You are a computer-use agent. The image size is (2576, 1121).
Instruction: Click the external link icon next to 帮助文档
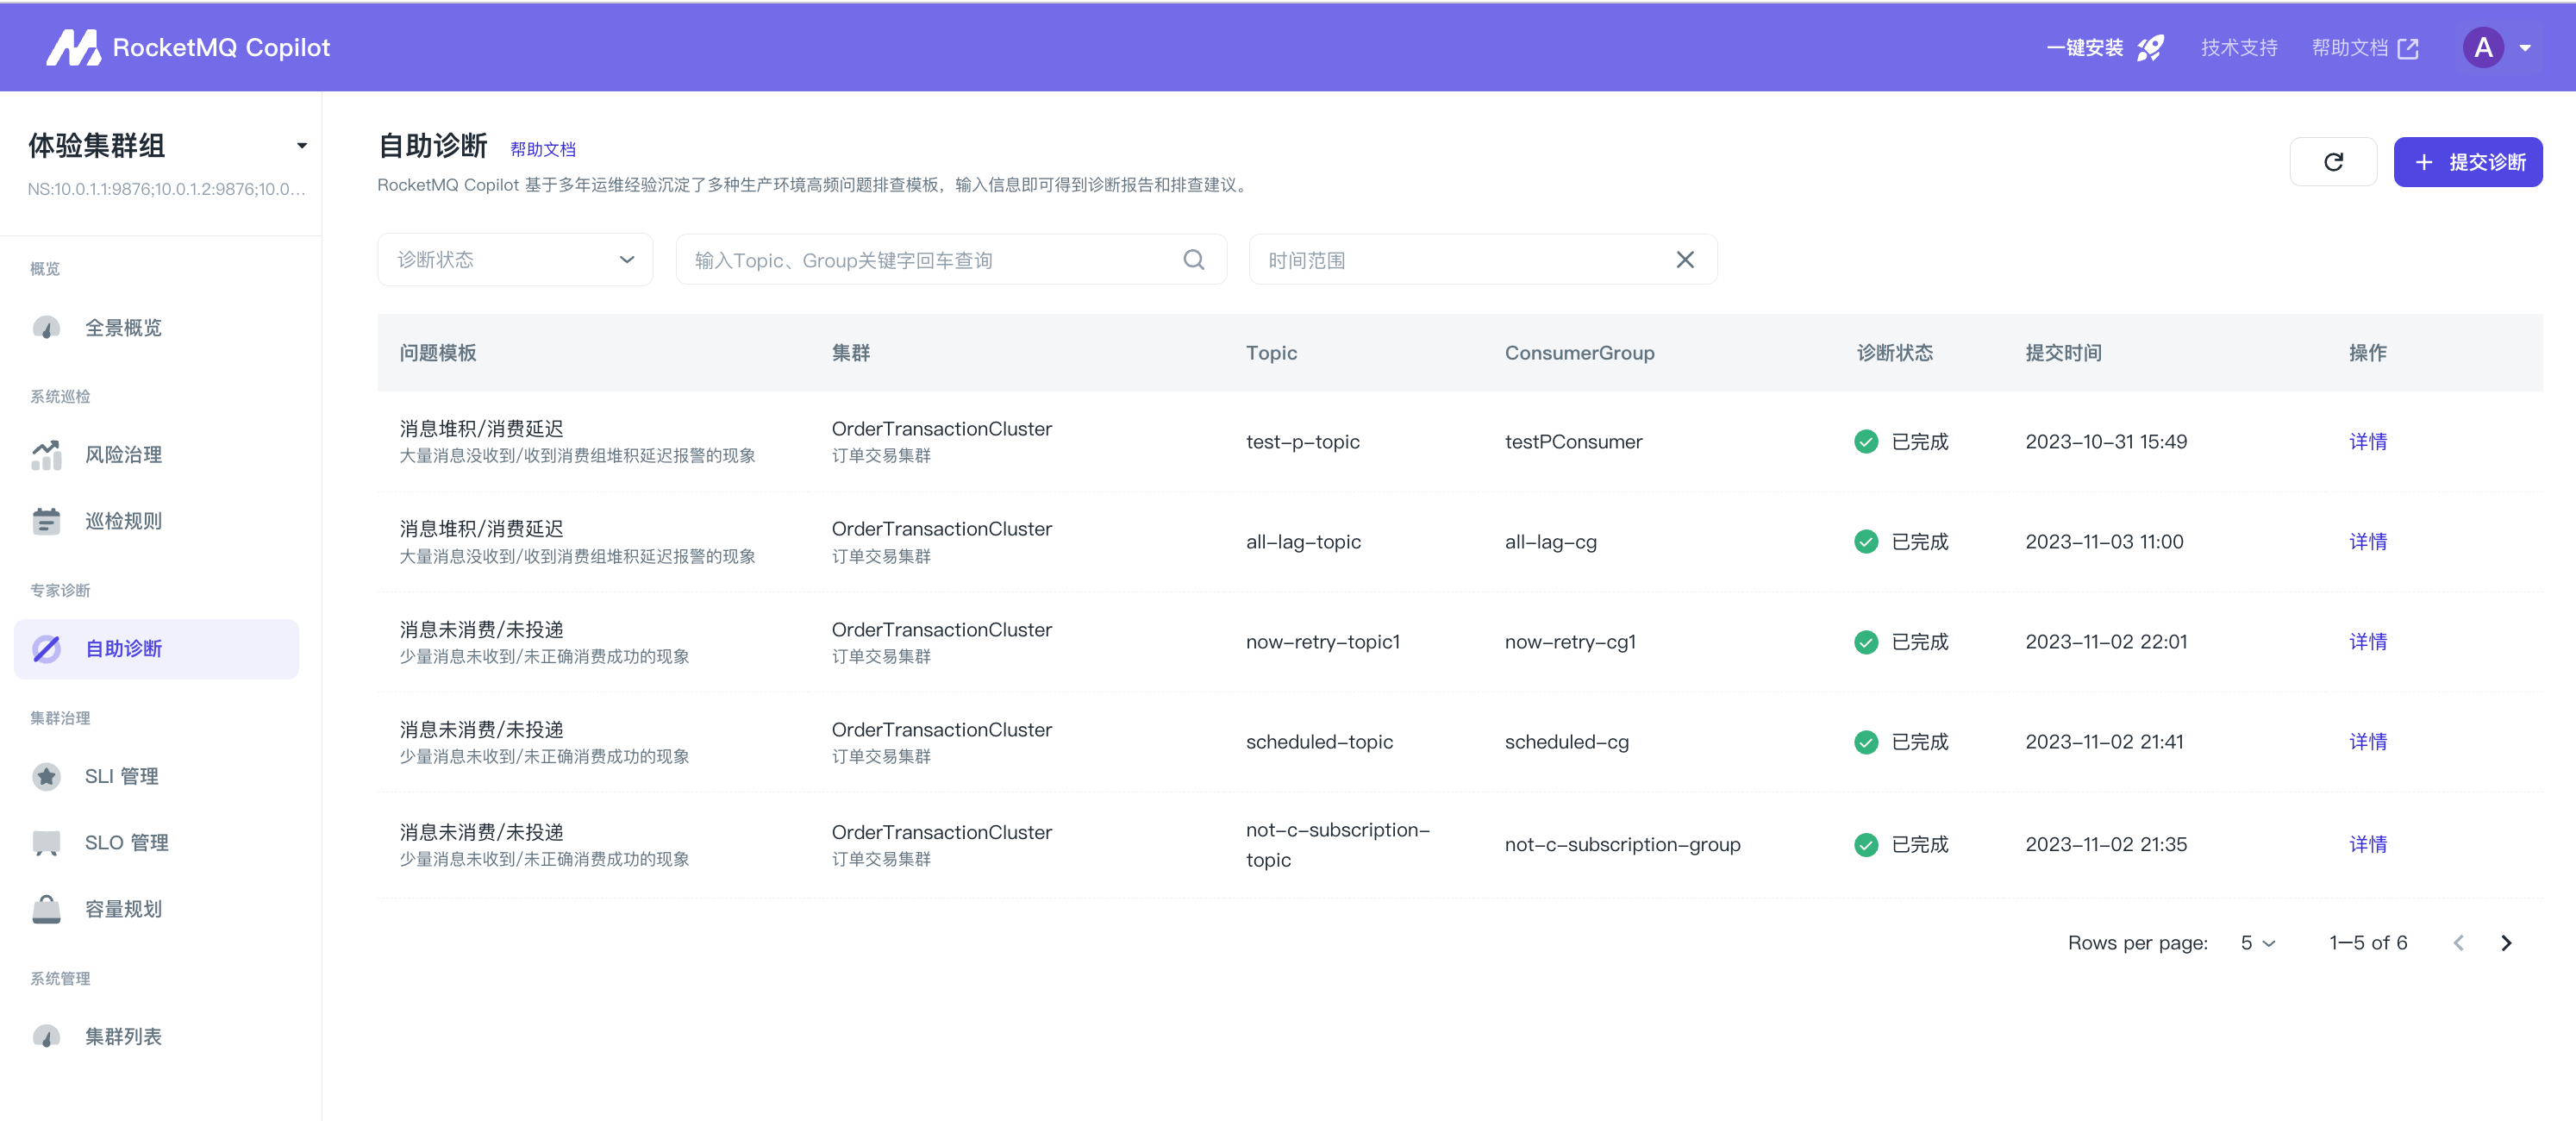(x=2408, y=48)
